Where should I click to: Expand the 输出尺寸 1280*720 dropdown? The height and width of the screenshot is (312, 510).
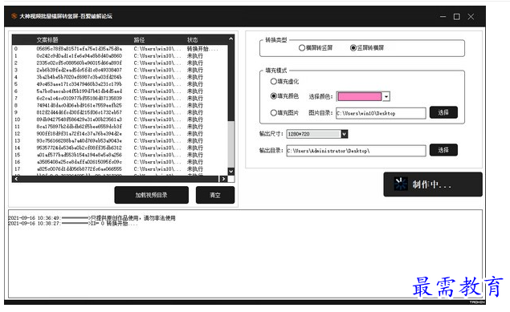pyautogui.click(x=345, y=134)
